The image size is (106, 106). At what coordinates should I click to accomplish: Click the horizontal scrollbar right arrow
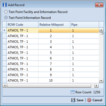tap(96, 86)
